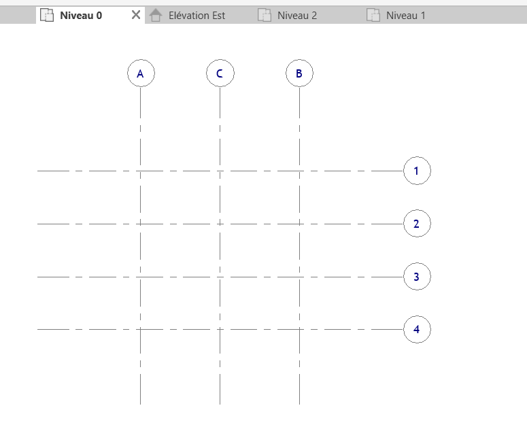Switch to the Elévation Est tab
Image resolution: width=527 pixels, height=444 pixels.
coord(197,15)
